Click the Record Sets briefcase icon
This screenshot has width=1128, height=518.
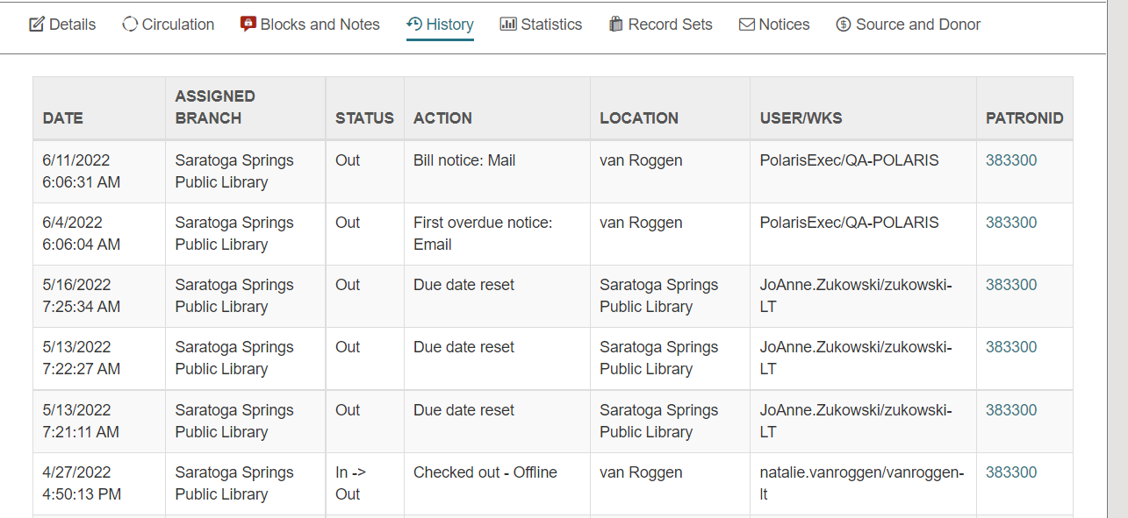click(x=615, y=24)
